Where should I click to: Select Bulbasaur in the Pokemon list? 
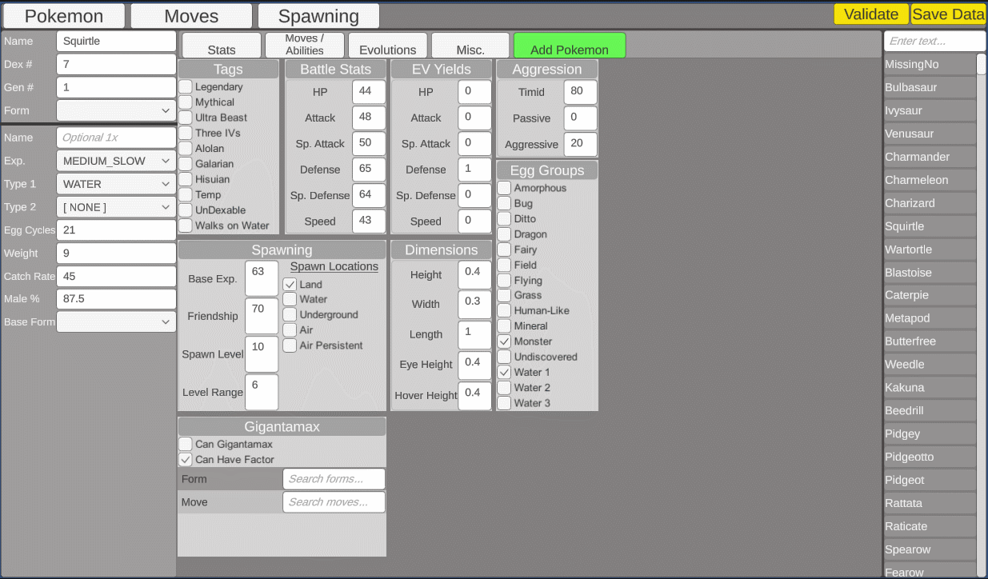point(929,87)
